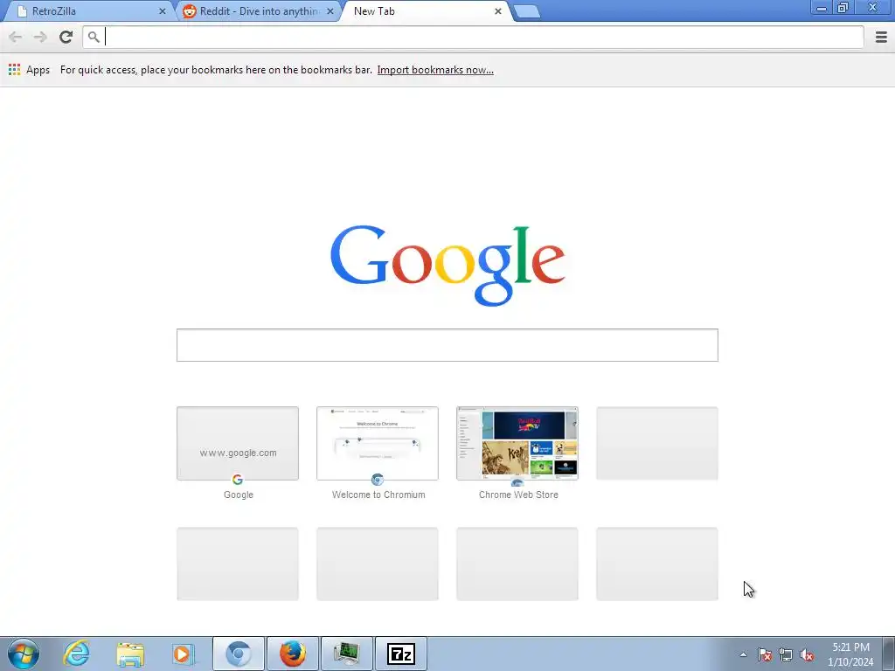Close the RetroZilla tab
This screenshot has width=895, height=671.
coord(162,10)
